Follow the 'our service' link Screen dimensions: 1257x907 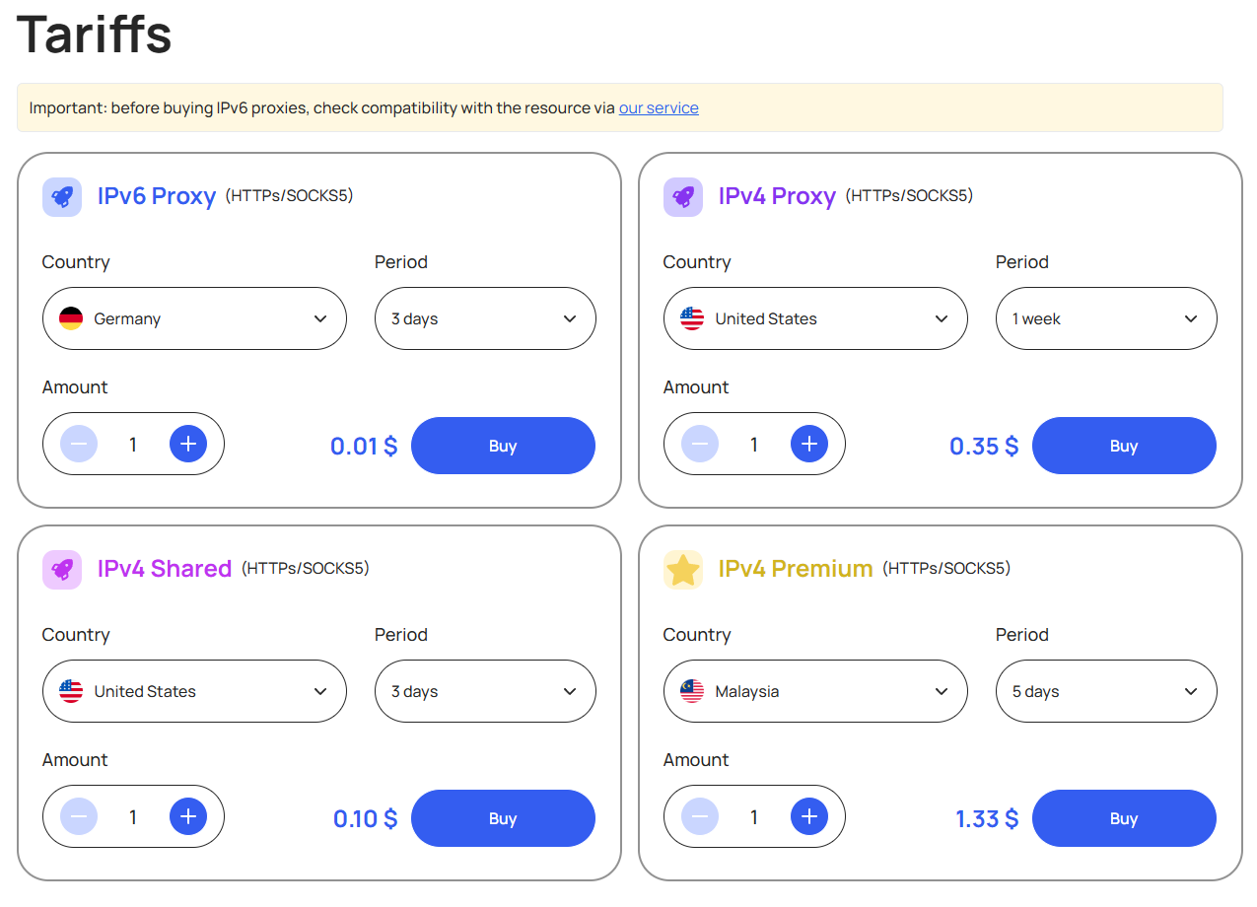(x=659, y=107)
